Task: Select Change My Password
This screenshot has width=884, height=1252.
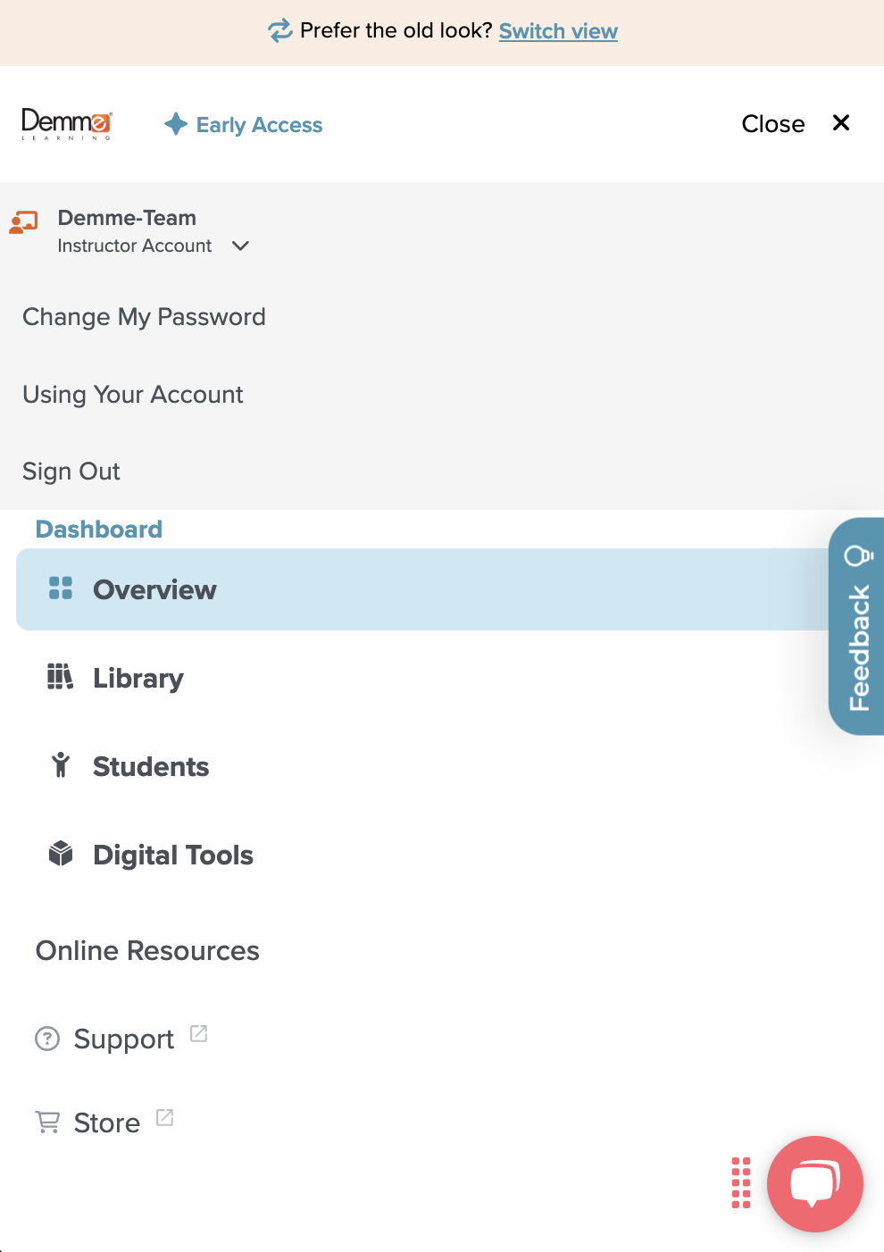Action: (x=144, y=317)
